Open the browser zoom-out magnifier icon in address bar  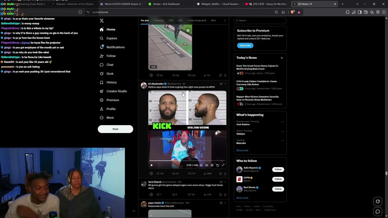pos(276,12)
